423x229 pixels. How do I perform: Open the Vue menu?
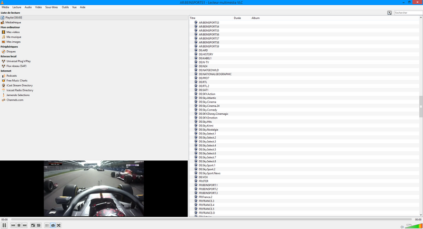[74, 7]
